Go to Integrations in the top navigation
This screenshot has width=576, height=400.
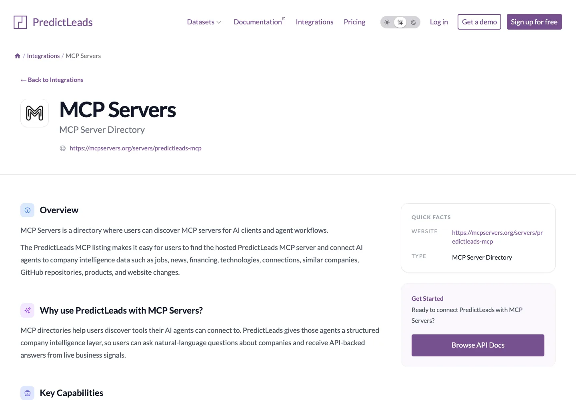[x=314, y=22]
